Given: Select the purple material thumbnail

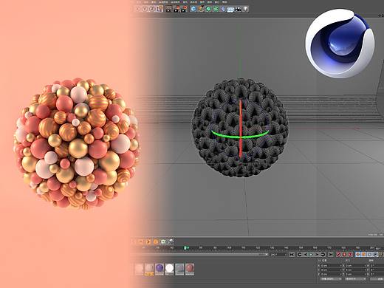Looking at the screenshot, I should coord(160,270).
